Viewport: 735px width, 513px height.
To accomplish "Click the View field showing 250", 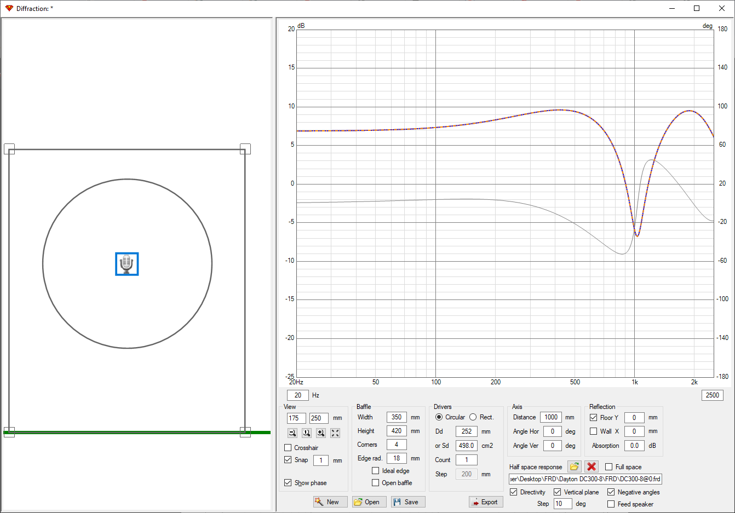I will 319,418.
